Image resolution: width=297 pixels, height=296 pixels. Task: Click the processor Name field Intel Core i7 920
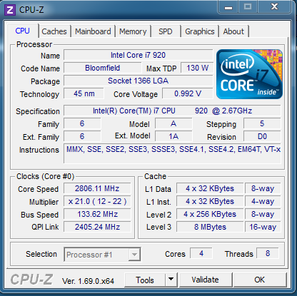point(138,55)
